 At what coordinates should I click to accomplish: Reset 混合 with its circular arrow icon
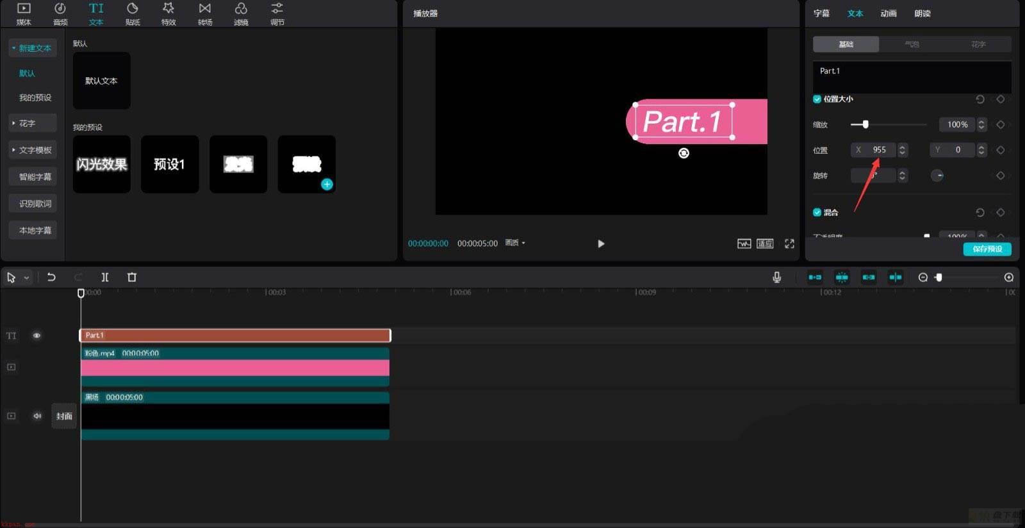pyautogui.click(x=980, y=212)
